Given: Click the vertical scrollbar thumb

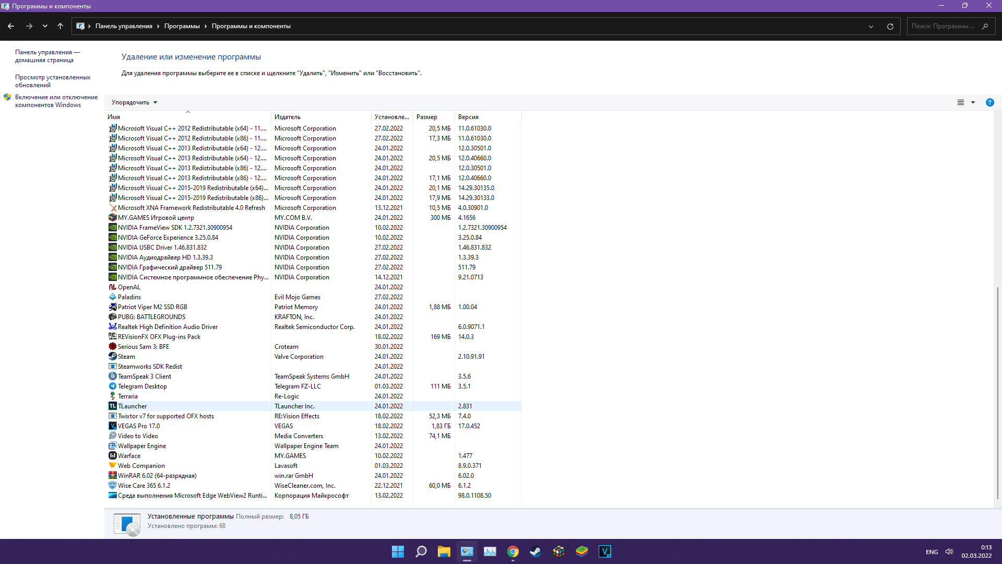Looking at the screenshot, I should click(997, 393).
